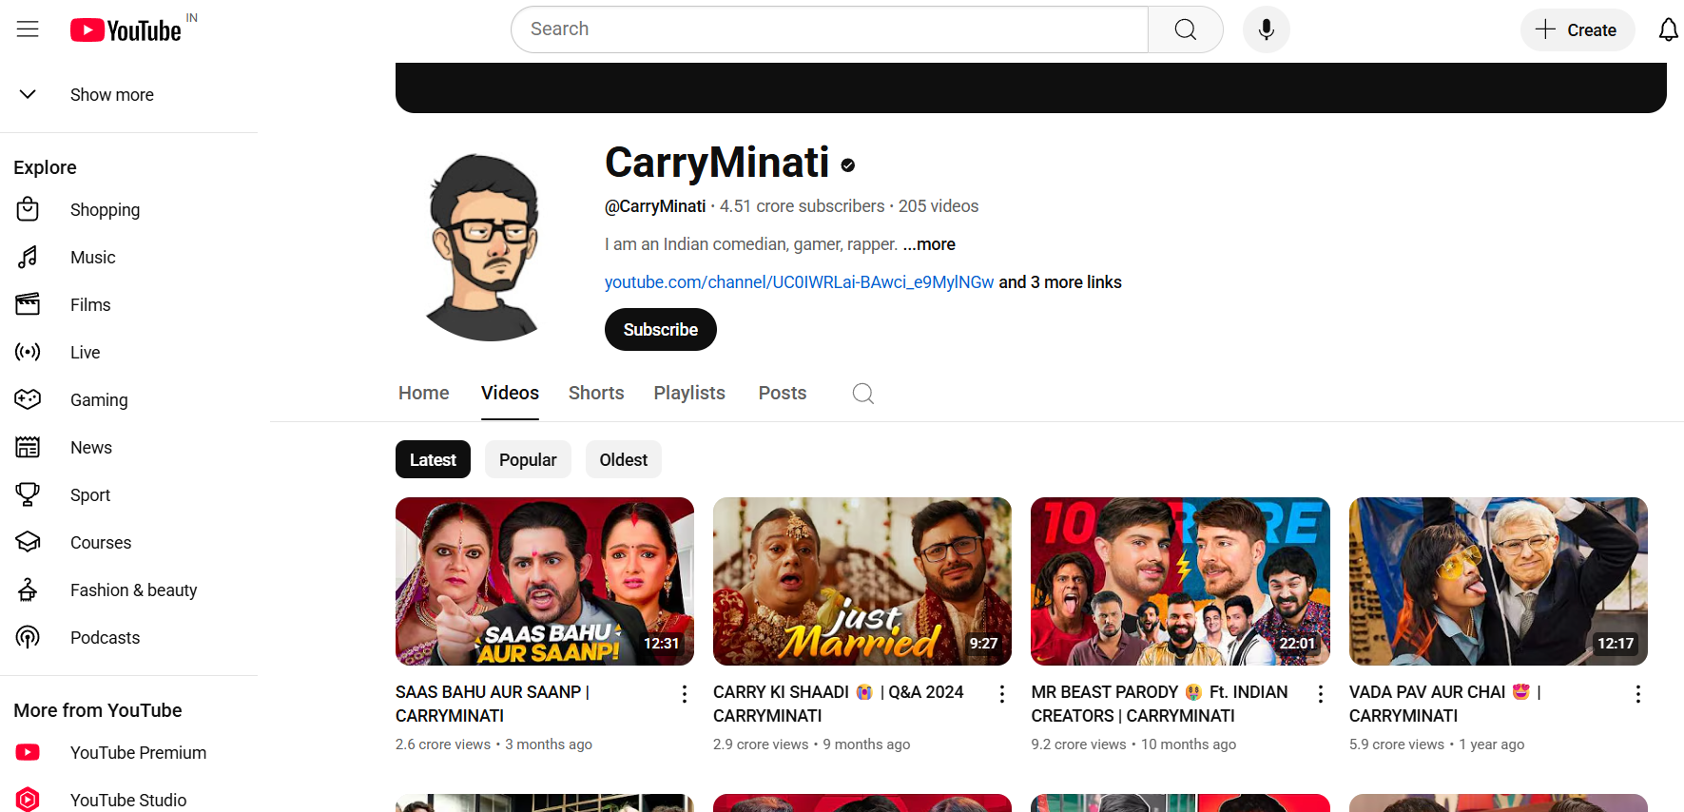Open more options for CARRY KI SHAADI
This screenshot has width=1684, height=812.
tap(1002, 694)
